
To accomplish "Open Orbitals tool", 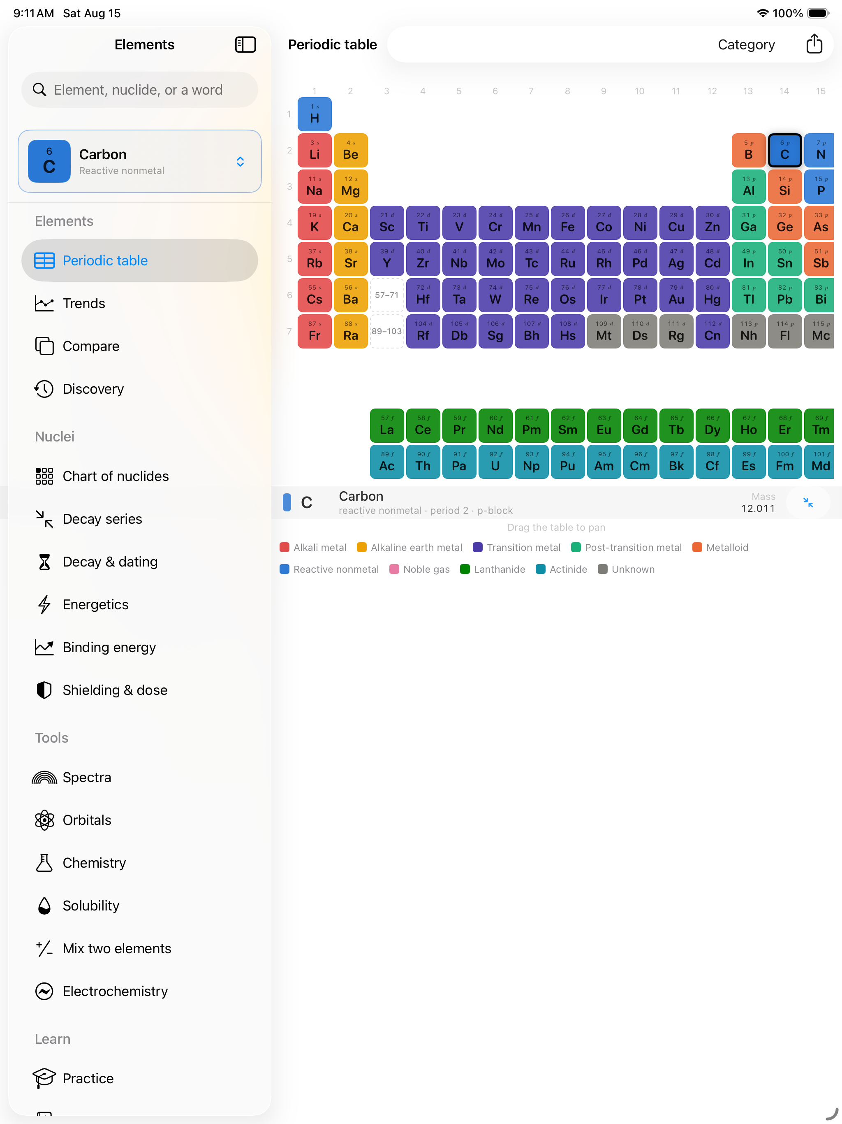I will click(x=140, y=820).
